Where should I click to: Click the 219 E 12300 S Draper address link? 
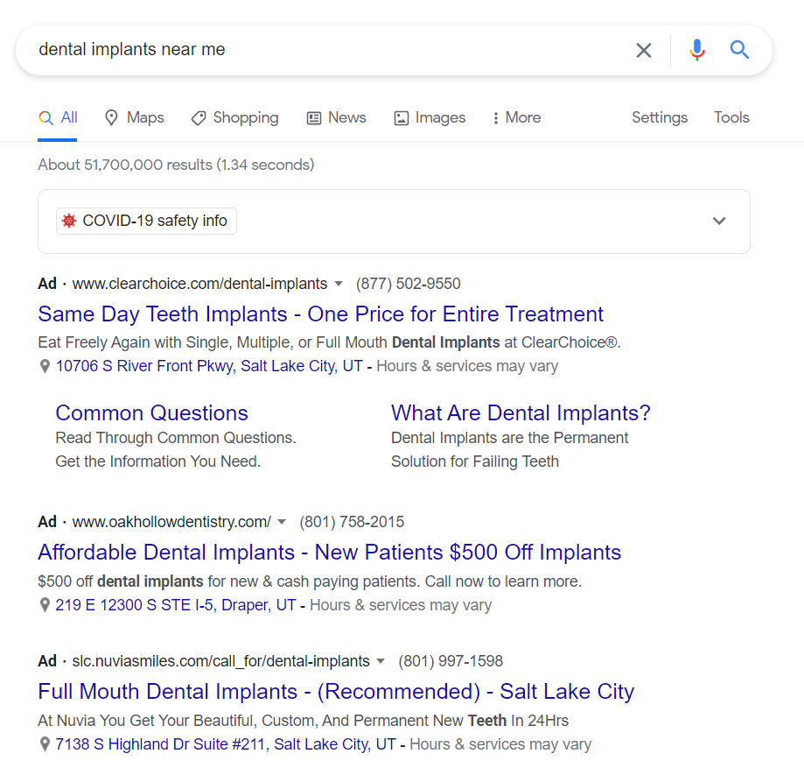pos(175,605)
